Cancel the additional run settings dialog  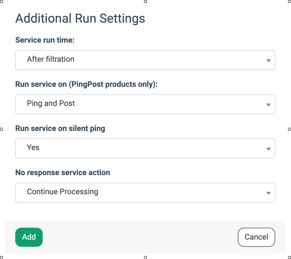tap(256, 237)
